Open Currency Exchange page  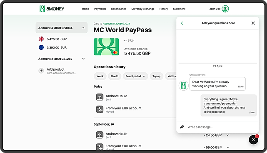pyautogui.click(x=143, y=9)
